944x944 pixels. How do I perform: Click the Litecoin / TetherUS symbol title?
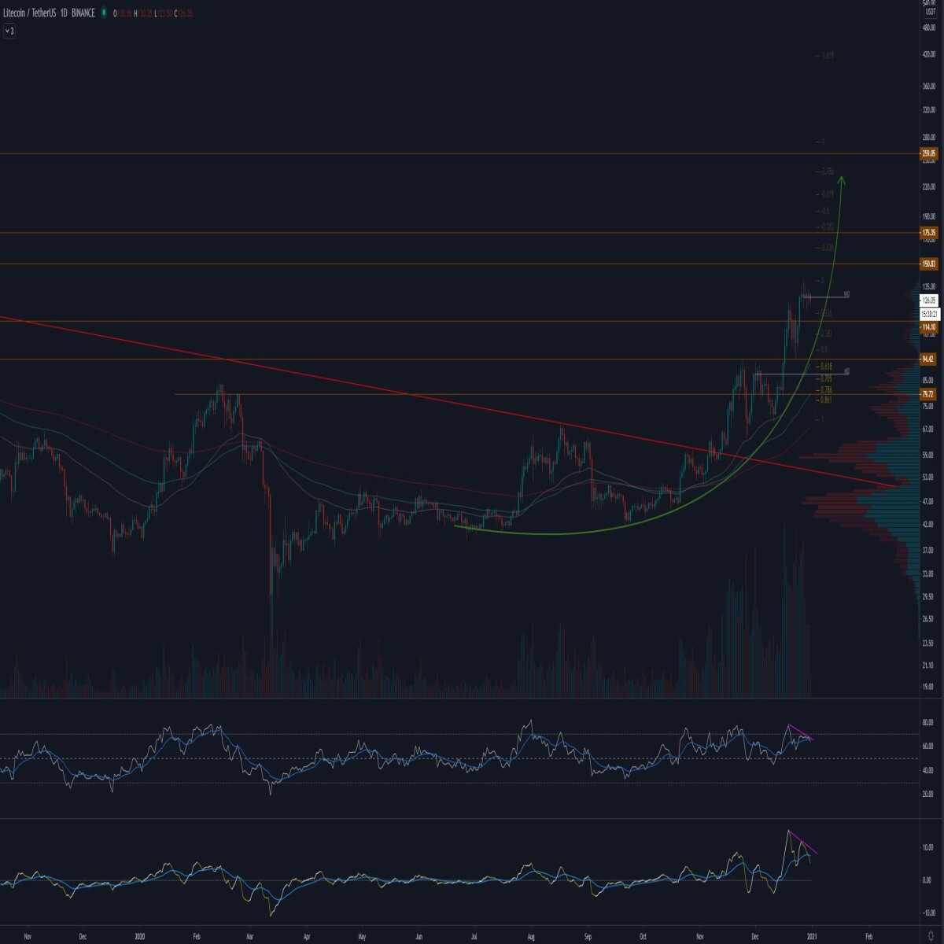[29, 13]
